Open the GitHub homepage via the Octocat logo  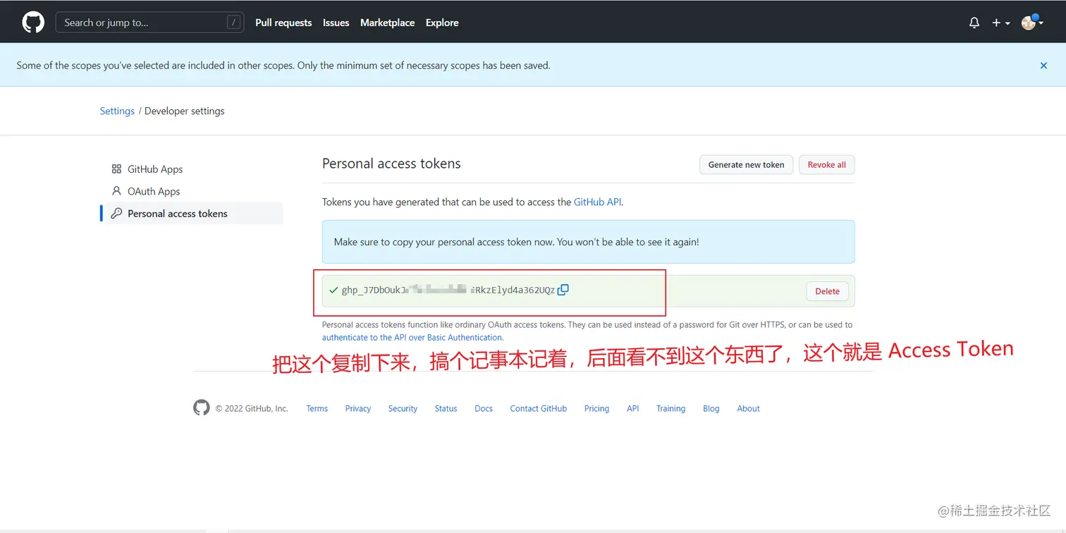coord(33,23)
